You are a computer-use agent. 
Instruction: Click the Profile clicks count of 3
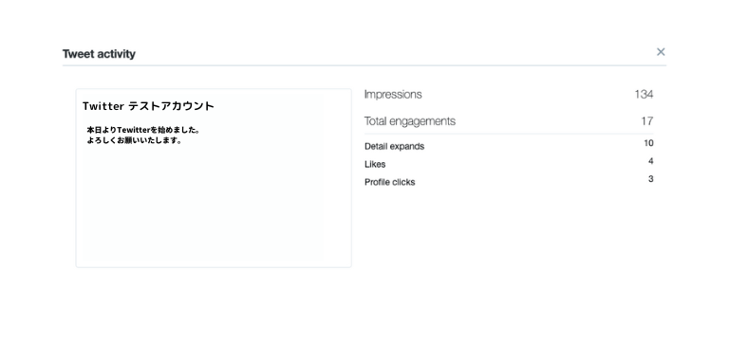(x=651, y=179)
